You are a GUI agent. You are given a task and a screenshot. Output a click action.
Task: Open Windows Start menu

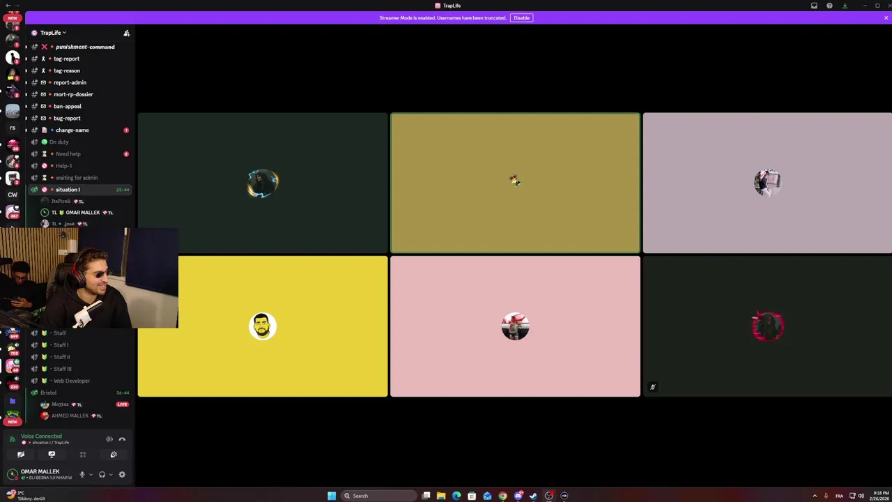(x=332, y=496)
